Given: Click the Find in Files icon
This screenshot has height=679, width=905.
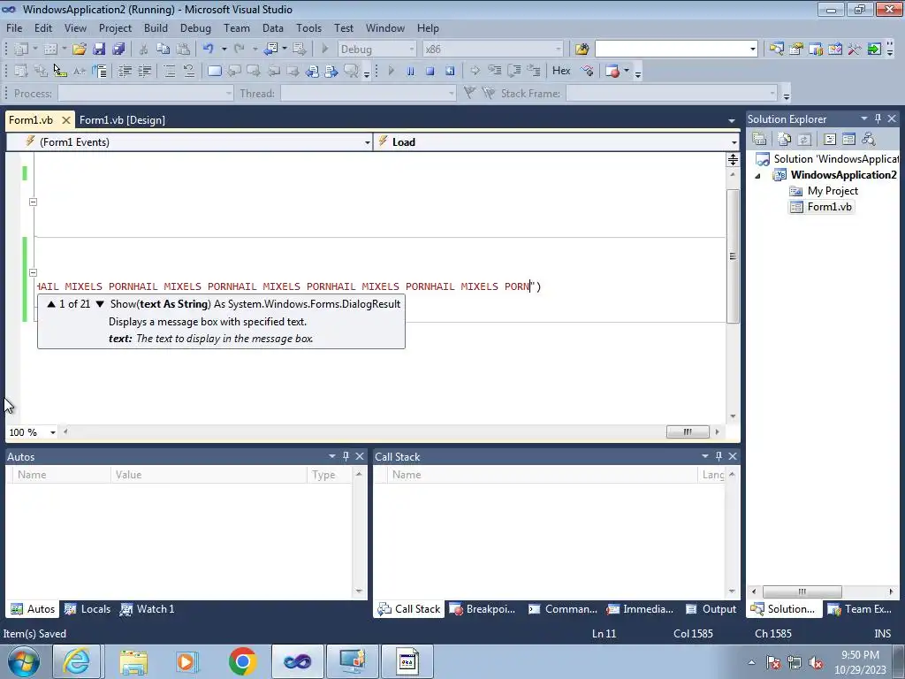Looking at the screenshot, I should [x=582, y=50].
